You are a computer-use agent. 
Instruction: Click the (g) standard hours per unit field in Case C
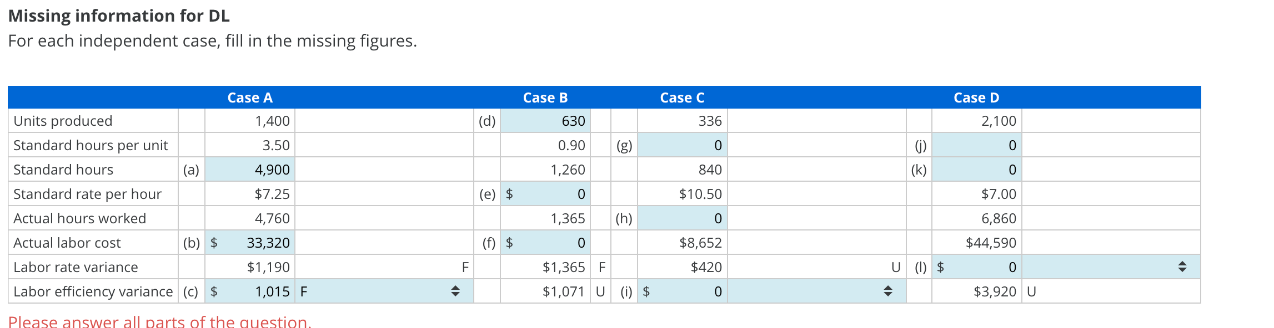[682, 145]
